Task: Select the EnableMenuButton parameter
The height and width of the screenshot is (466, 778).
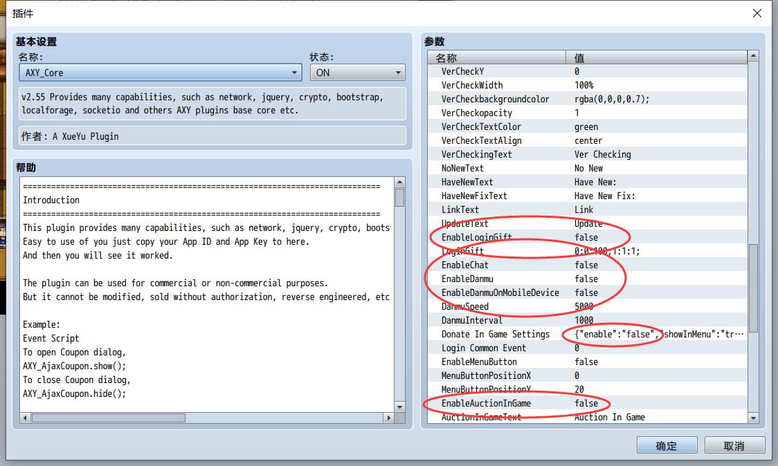Action: [588, 362]
